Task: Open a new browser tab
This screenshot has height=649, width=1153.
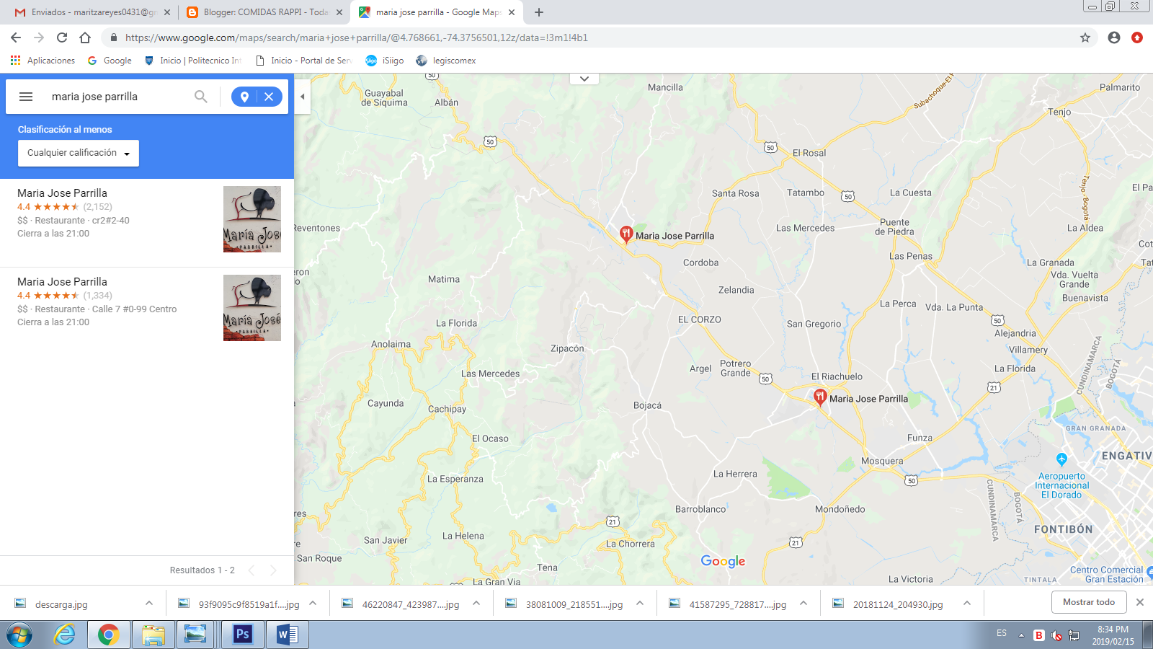Action: [x=539, y=12]
